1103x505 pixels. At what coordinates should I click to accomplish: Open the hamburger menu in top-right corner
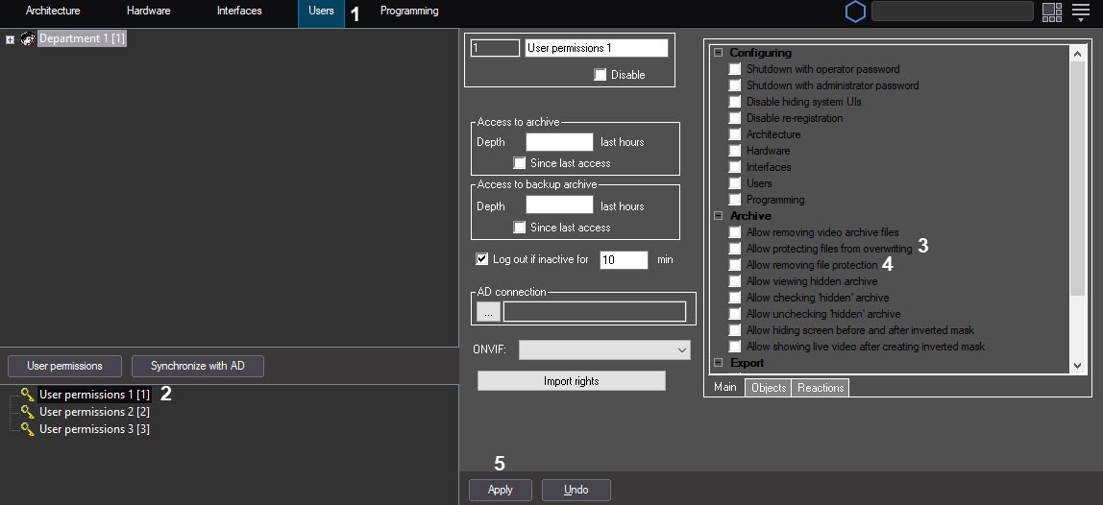click(x=1081, y=12)
